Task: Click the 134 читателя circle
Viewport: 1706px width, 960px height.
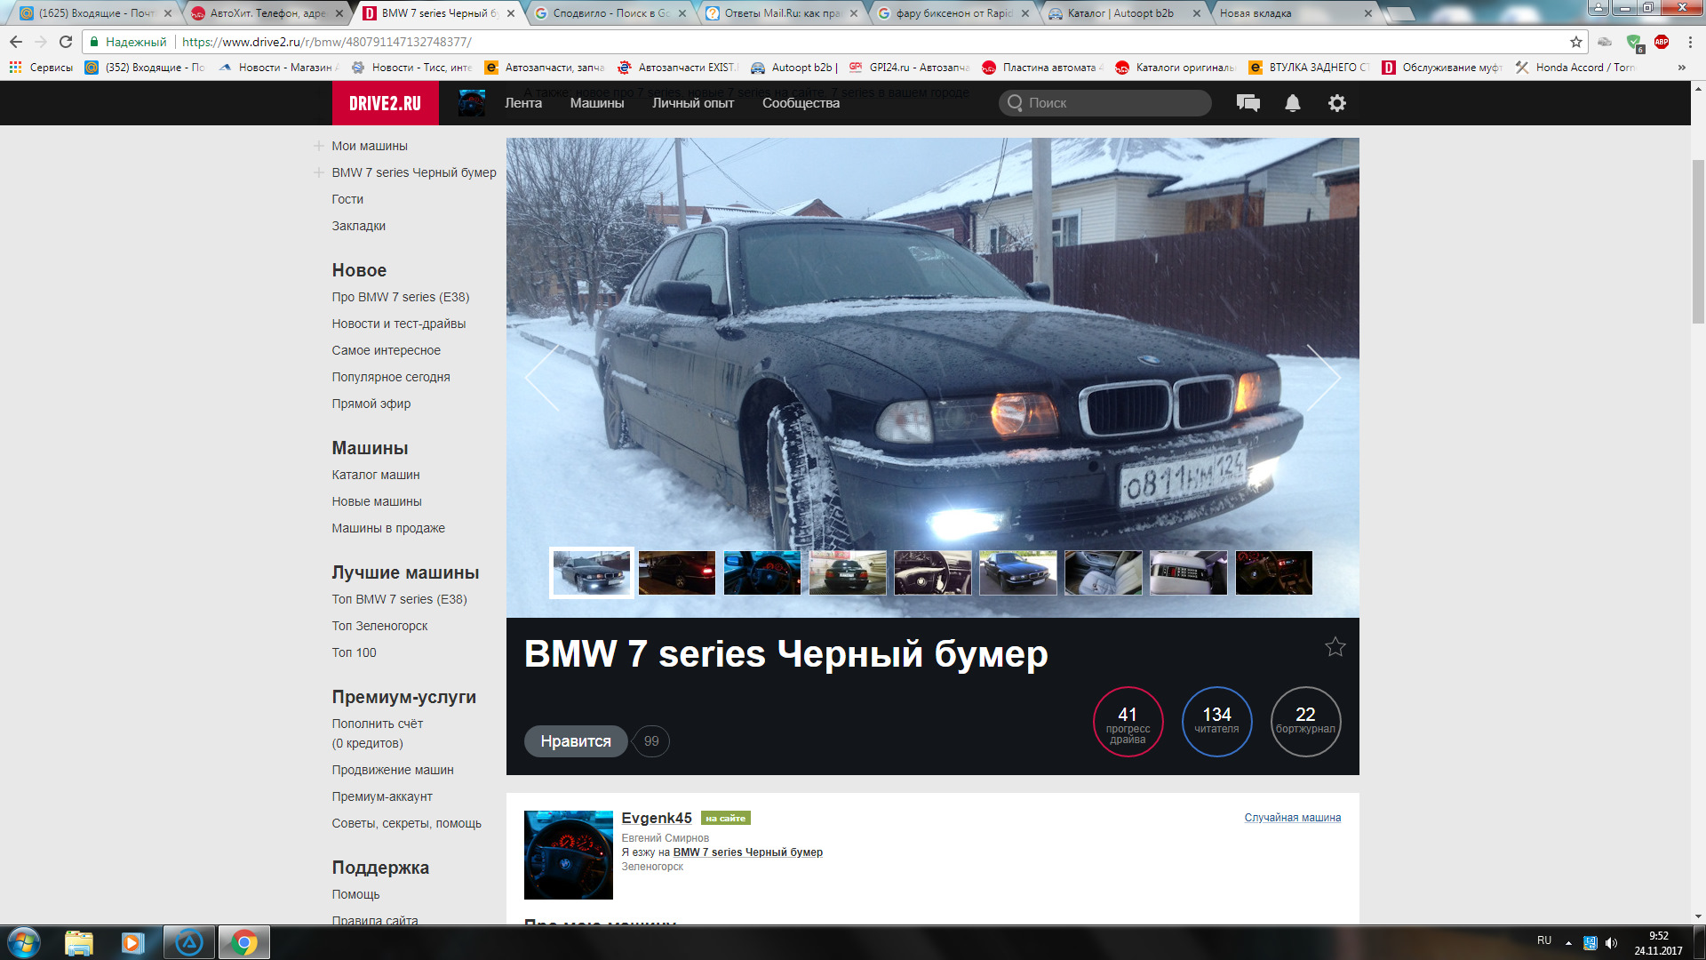Action: pyautogui.click(x=1216, y=722)
